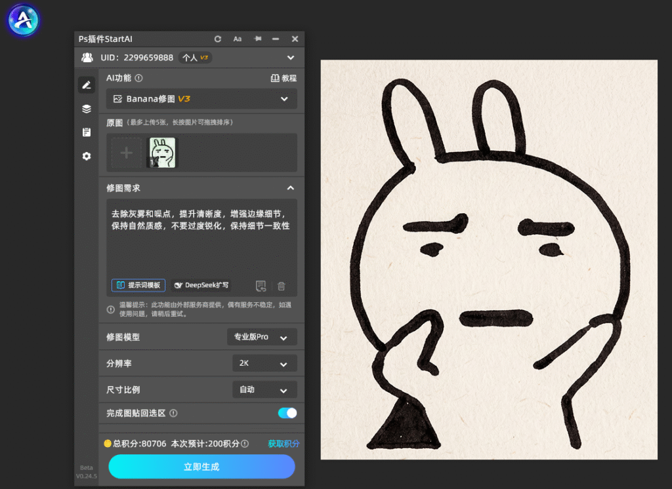Click the plus box to add 原图

pyautogui.click(x=127, y=153)
